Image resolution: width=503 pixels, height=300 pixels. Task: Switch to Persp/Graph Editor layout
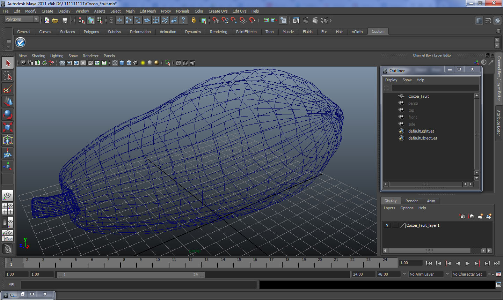pos(8,235)
